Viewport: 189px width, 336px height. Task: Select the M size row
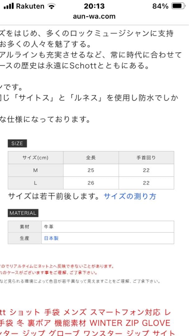(35, 170)
